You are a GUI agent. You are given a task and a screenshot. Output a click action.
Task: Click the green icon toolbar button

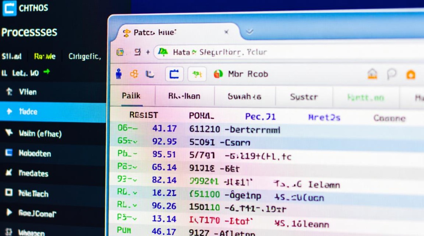tap(197, 74)
